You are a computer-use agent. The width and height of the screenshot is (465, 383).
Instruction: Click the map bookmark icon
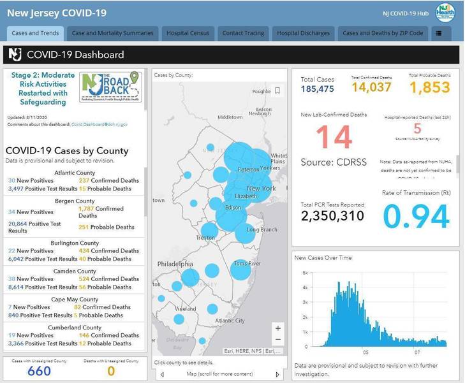(x=277, y=91)
